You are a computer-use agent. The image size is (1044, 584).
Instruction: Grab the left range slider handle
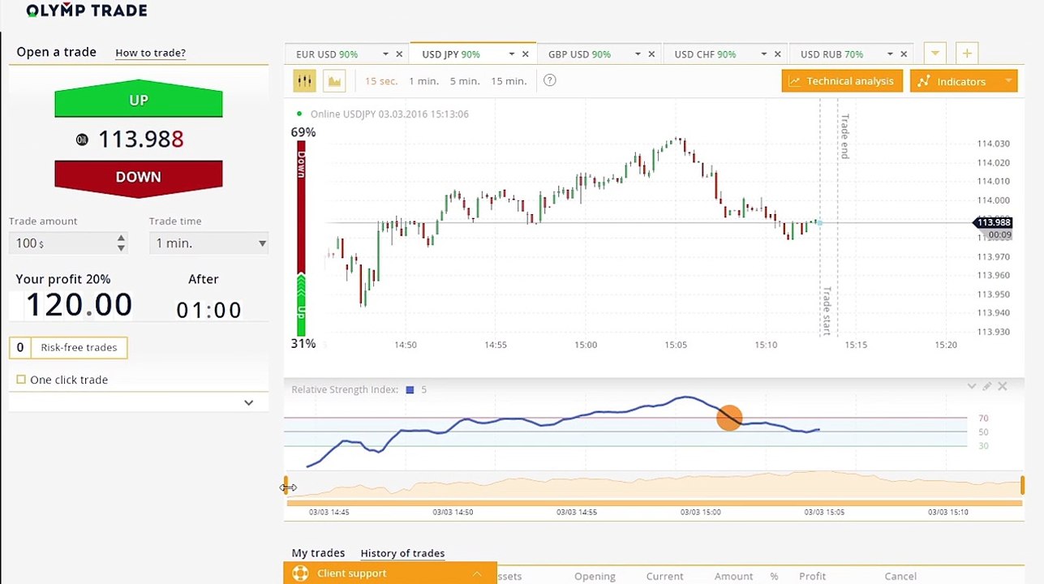tap(286, 486)
